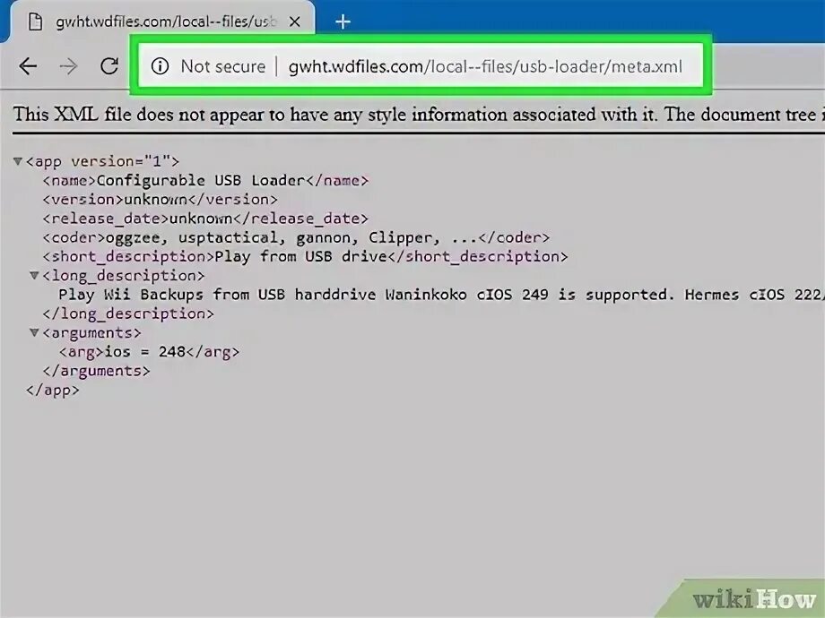Click the release_date unknown line
This screenshot has width=825, height=618.
(205, 219)
